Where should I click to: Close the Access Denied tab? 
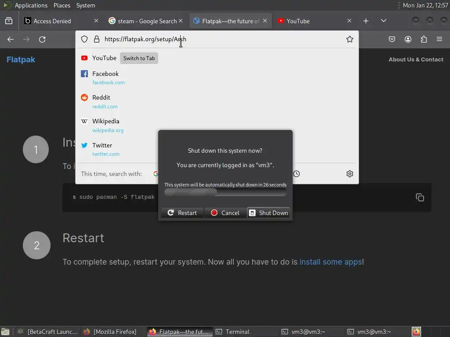click(96, 21)
